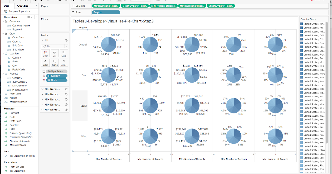This screenshot has height=174, width=332.
Task: Click the Sample - Superstore data source
Action: point(19,11)
